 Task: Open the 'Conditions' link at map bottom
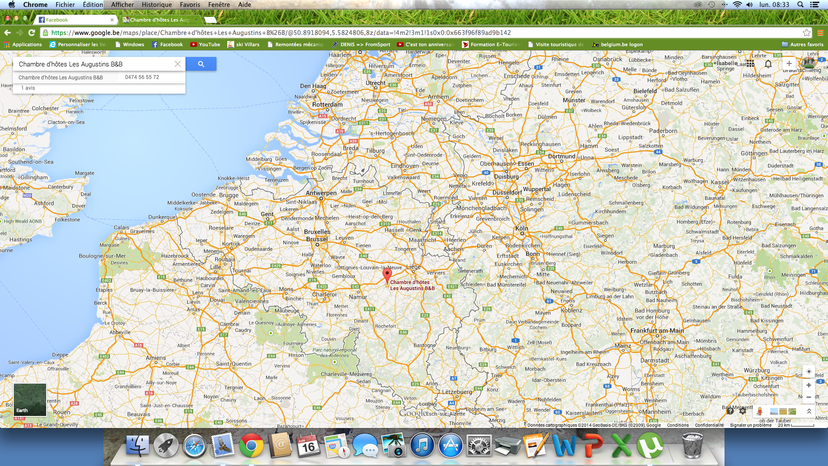tap(678, 425)
